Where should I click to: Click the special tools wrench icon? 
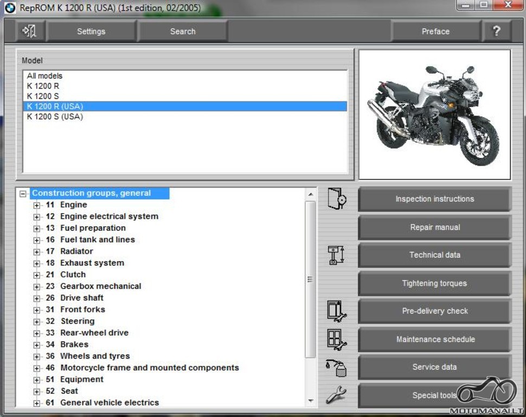pos(336,395)
